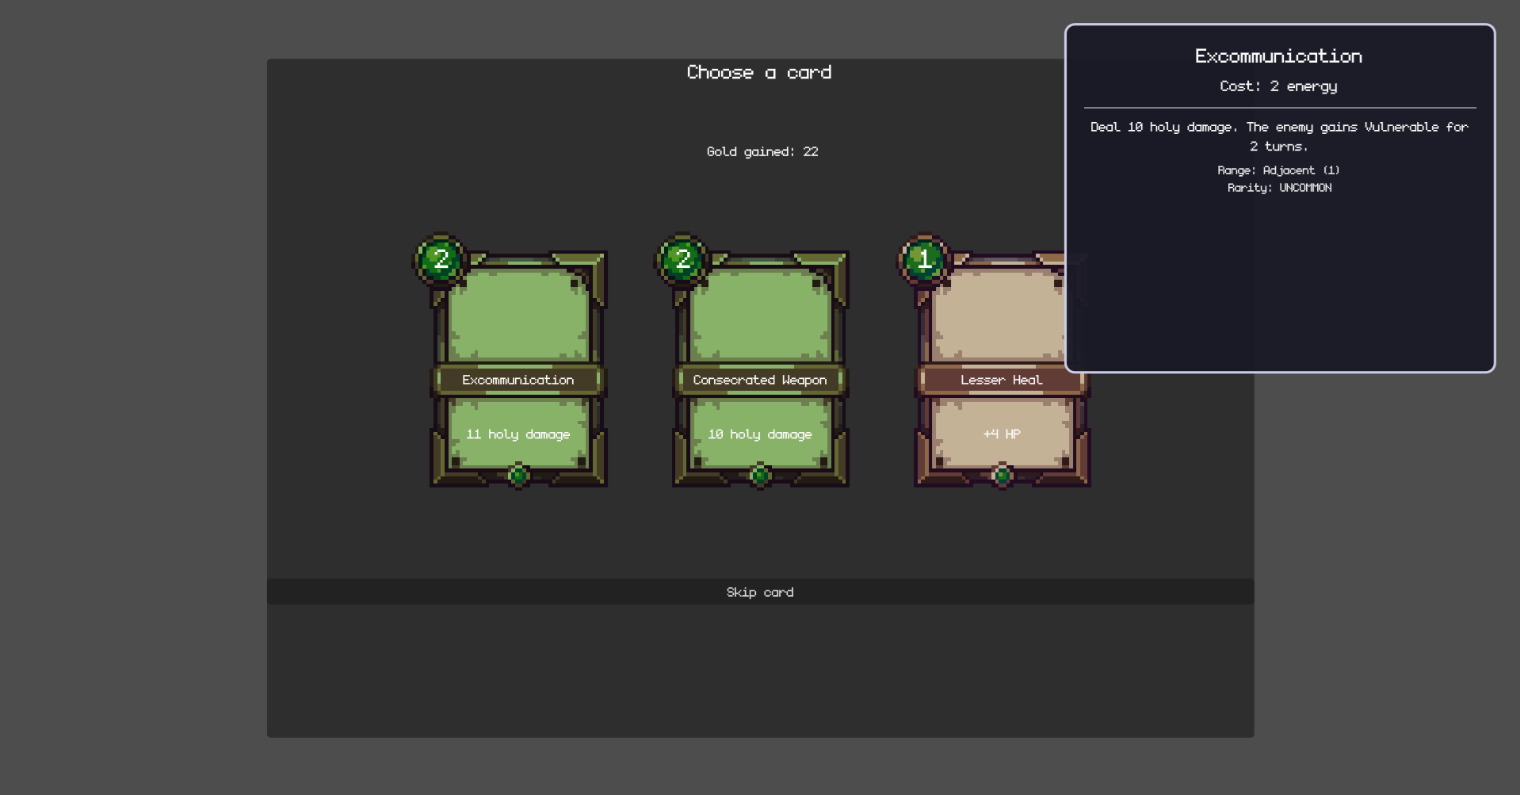This screenshot has height=795, width=1520.
Task: Click the "Choose a card" heading
Action: pyautogui.click(x=759, y=72)
